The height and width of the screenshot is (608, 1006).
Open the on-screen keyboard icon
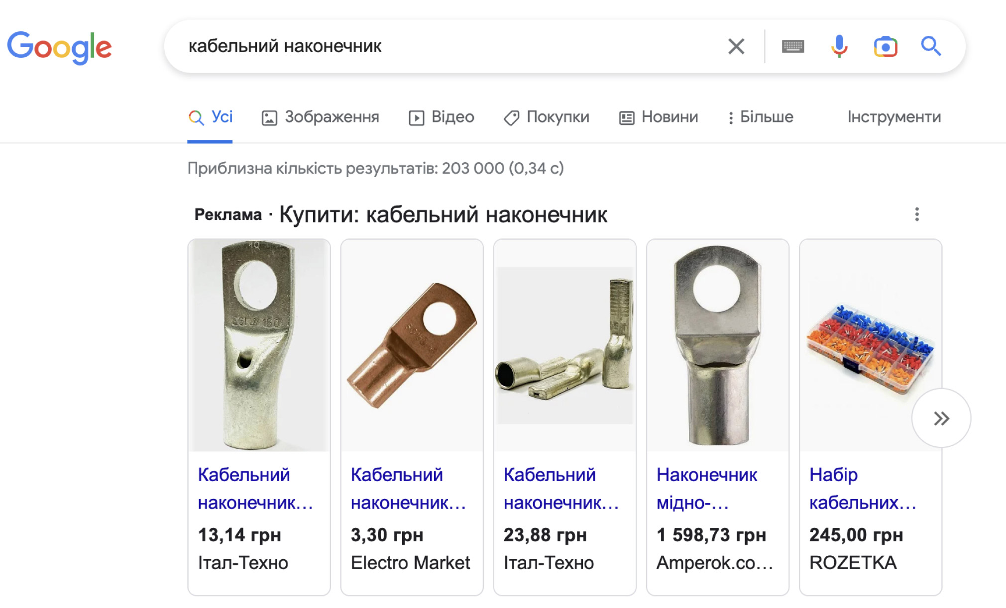click(792, 46)
